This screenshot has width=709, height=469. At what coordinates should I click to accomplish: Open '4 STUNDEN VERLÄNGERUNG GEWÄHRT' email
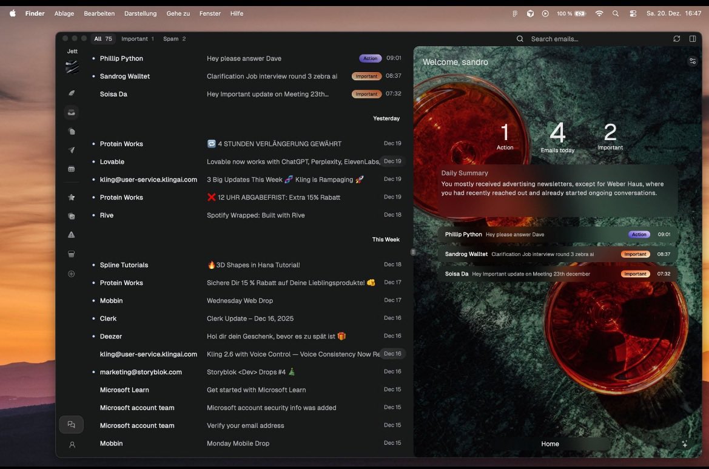pos(247,144)
